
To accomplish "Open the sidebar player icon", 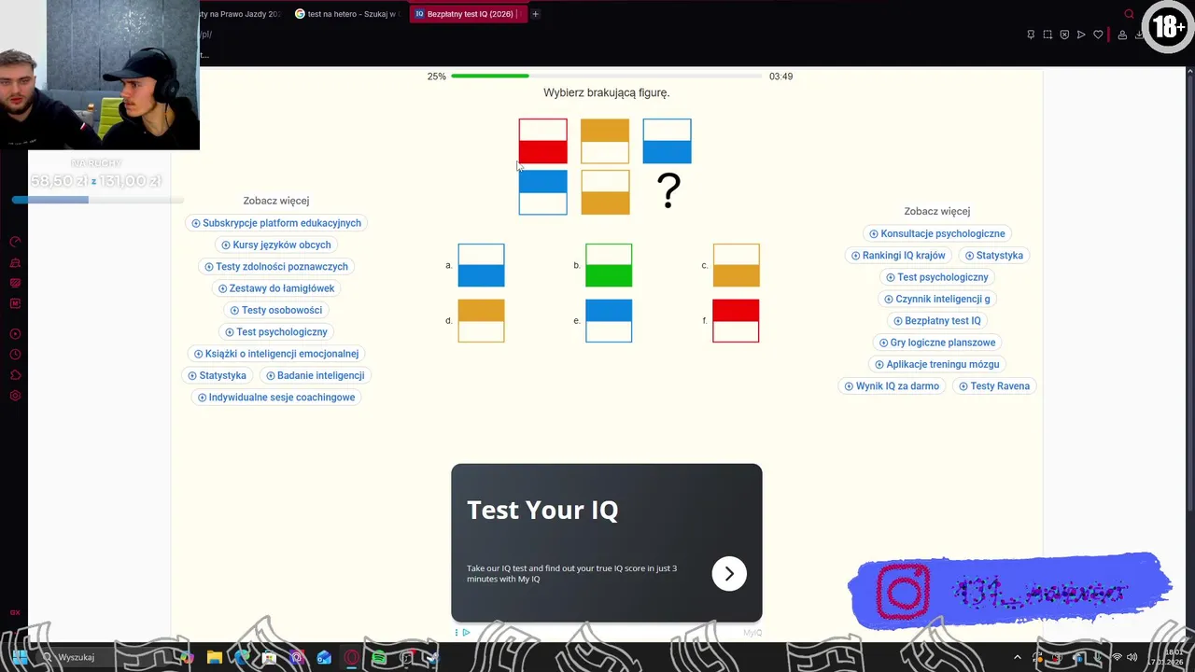I will point(15,333).
